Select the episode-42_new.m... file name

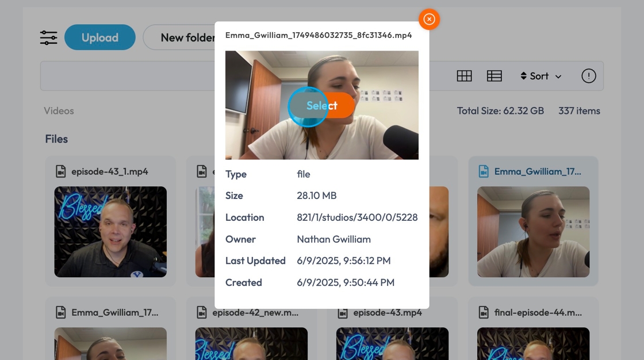[255, 312]
